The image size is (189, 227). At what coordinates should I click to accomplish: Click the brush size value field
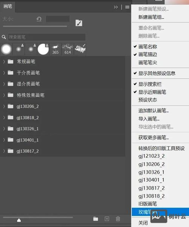click(58, 19)
